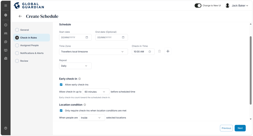Open the hamburger menu in sidebar
253x136 pixels.
tap(6, 6)
